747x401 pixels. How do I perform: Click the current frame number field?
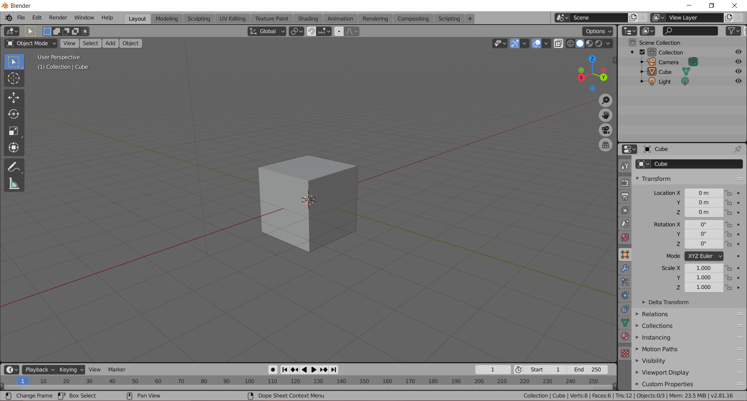[493, 369]
